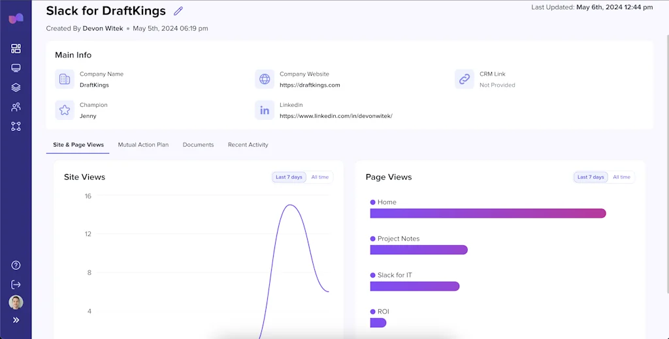669x339 pixels.
Task: Toggle Site Views to All time
Action: [x=319, y=177]
